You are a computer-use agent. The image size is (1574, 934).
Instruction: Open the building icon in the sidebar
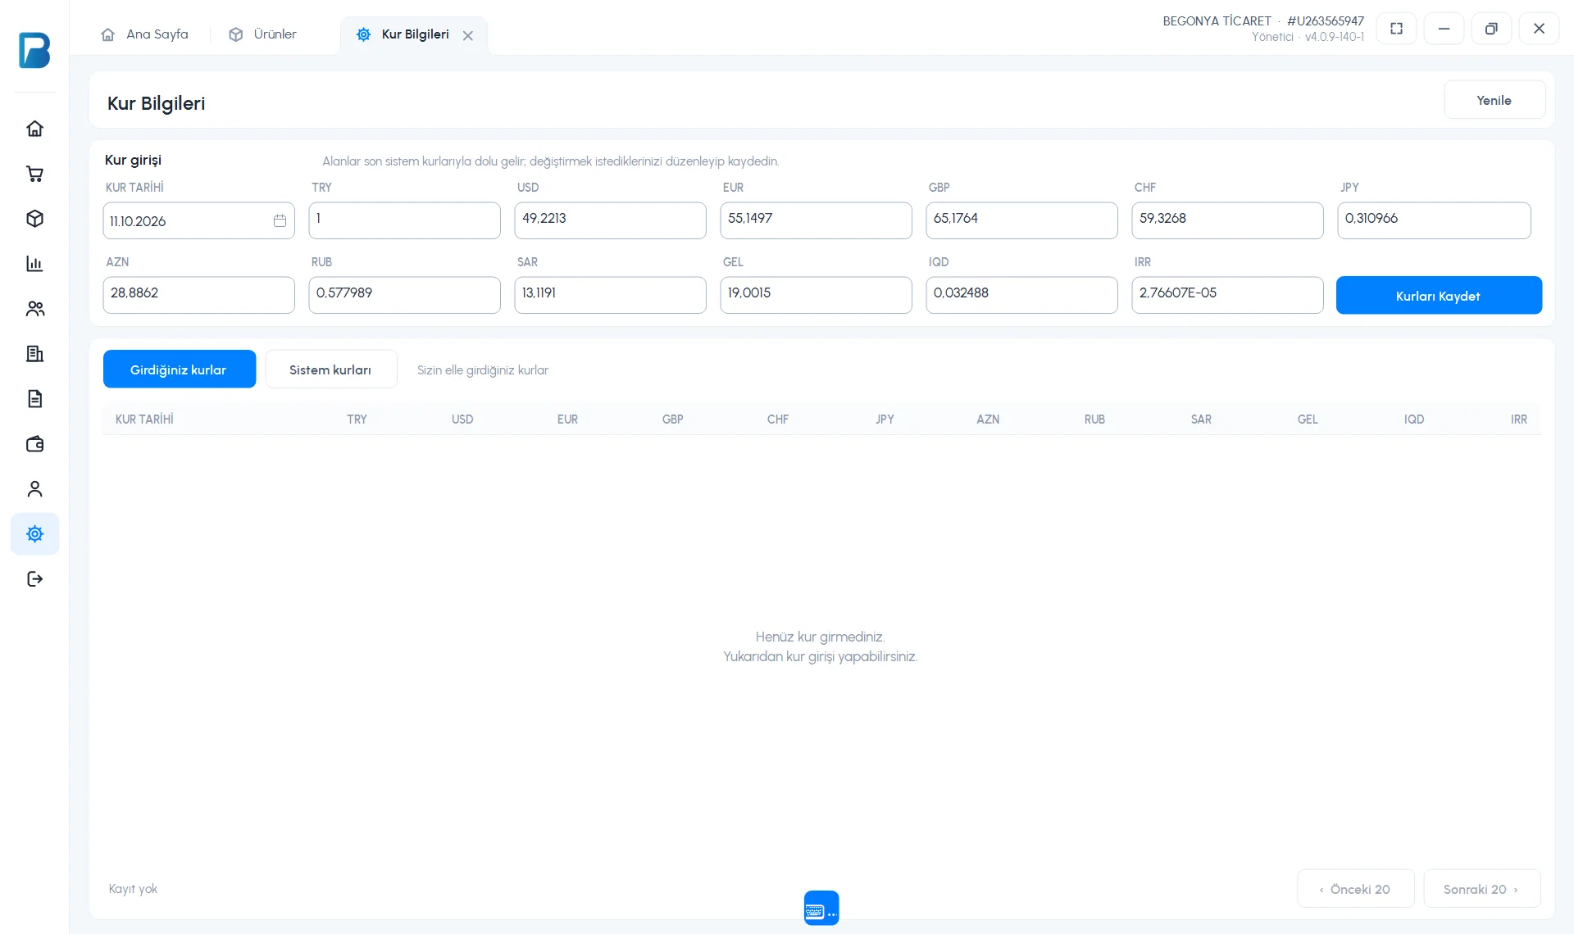34,354
